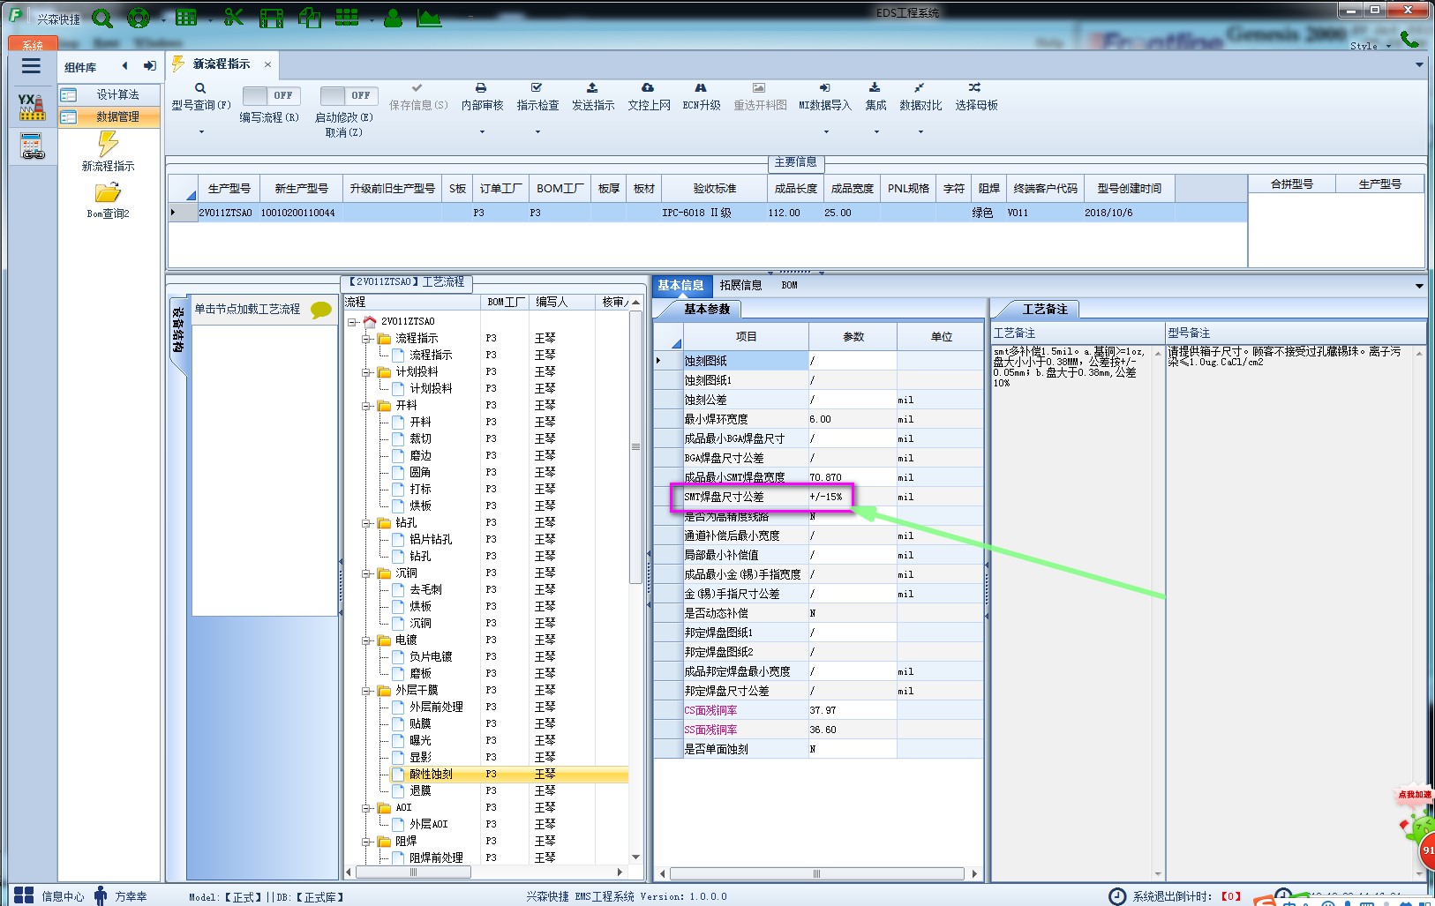
Task: Click the green phone icon
Action: pyautogui.click(x=1409, y=40)
